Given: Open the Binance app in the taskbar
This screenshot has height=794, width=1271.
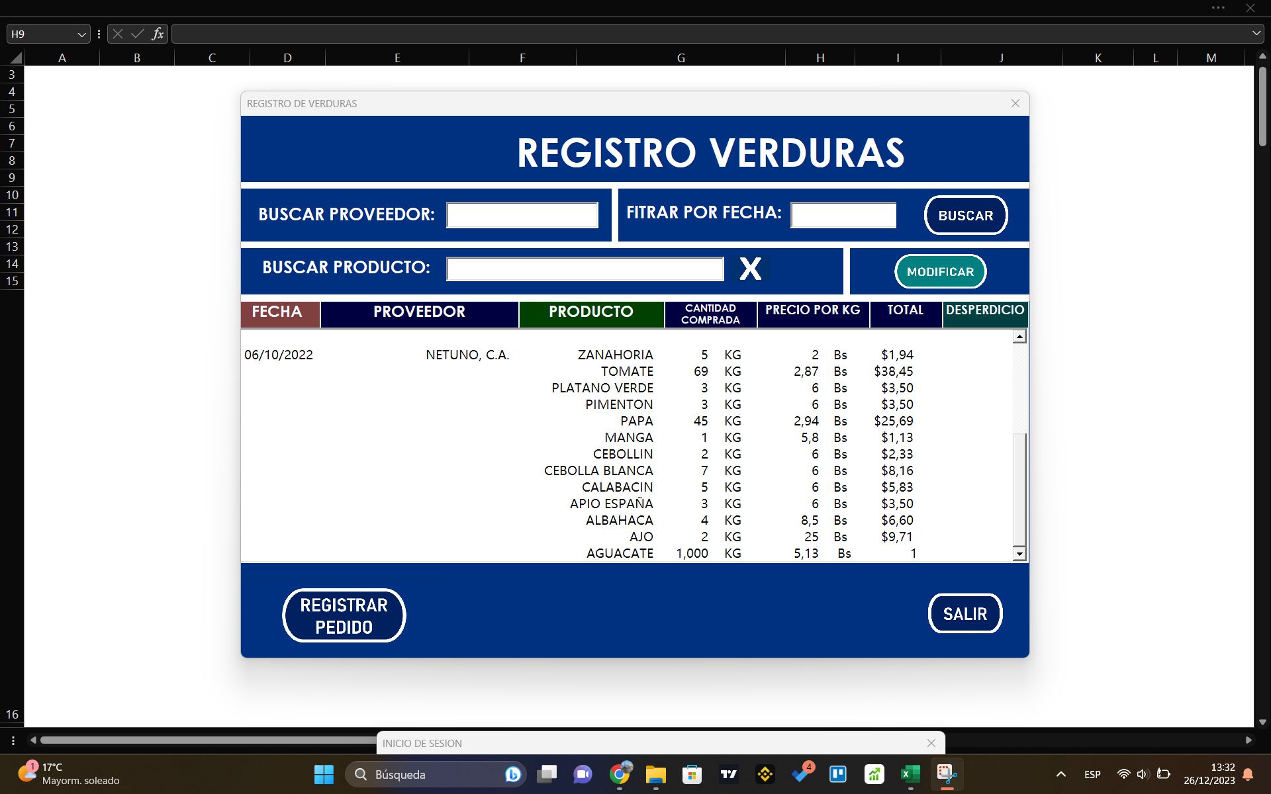Looking at the screenshot, I should 765,774.
